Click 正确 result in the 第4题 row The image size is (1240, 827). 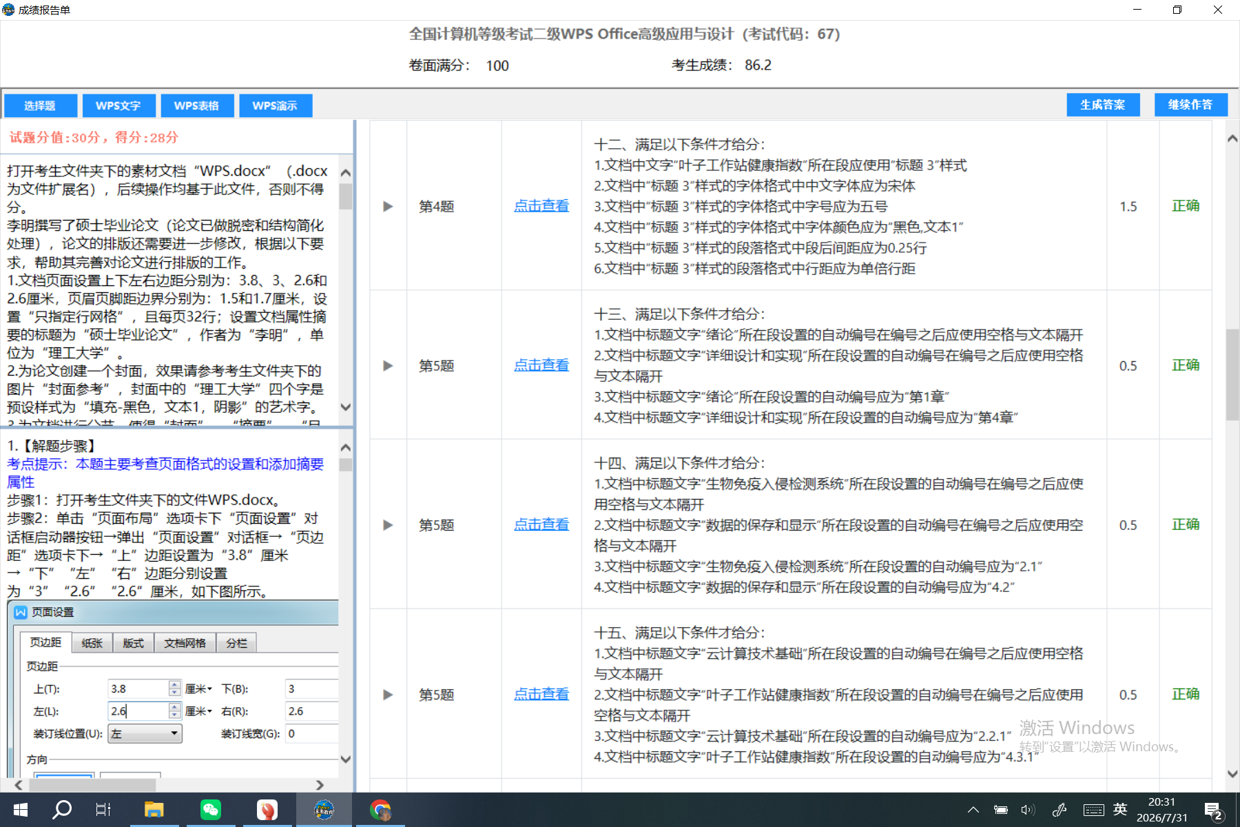(x=1186, y=206)
